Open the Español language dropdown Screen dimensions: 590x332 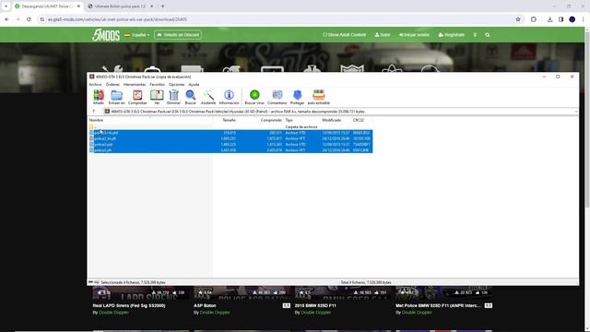coord(137,35)
